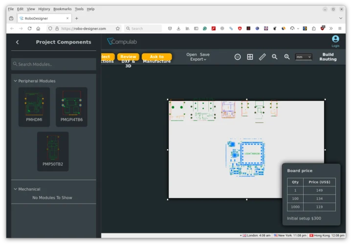Open dropdown arrow beside speedometer extension
The image size is (352, 245).
tap(298, 28)
